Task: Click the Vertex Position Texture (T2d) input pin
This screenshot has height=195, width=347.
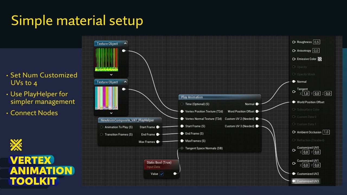Action: [182, 111]
